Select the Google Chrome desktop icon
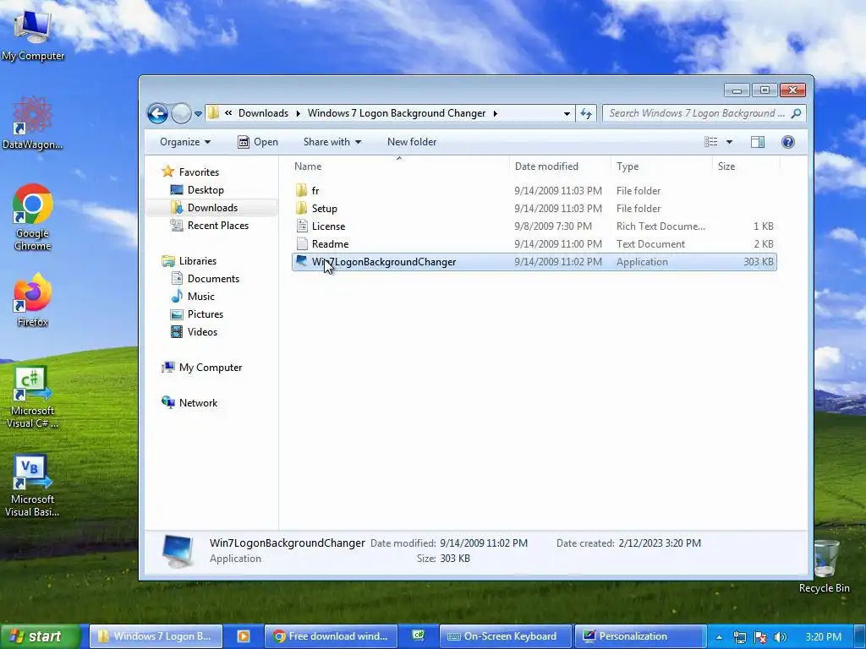The width and height of the screenshot is (866, 649). click(33, 217)
